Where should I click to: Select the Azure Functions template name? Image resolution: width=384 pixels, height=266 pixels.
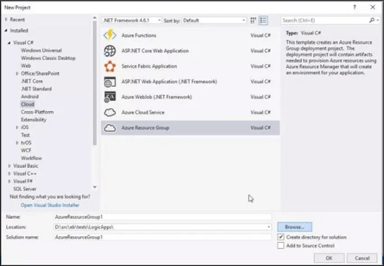click(139, 35)
